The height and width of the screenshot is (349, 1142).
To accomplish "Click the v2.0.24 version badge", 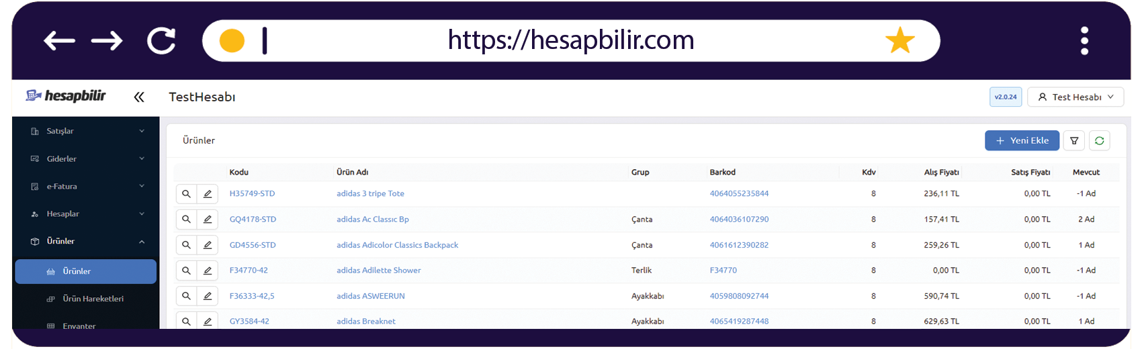I will [x=1006, y=97].
